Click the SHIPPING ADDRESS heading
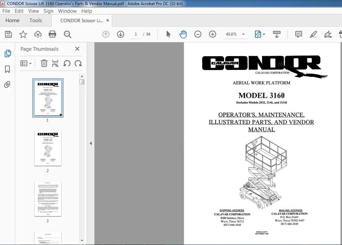The image size is (342, 245). pyautogui.click(x=232, y=210)
